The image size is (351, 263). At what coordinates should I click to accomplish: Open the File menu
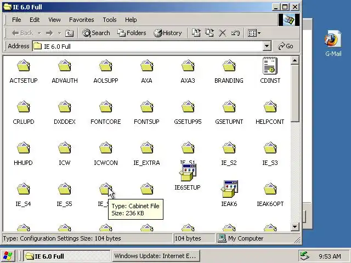point(16,20)
